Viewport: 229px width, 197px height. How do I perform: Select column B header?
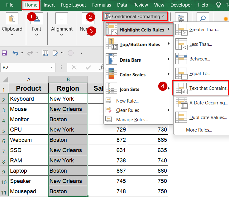68,79
